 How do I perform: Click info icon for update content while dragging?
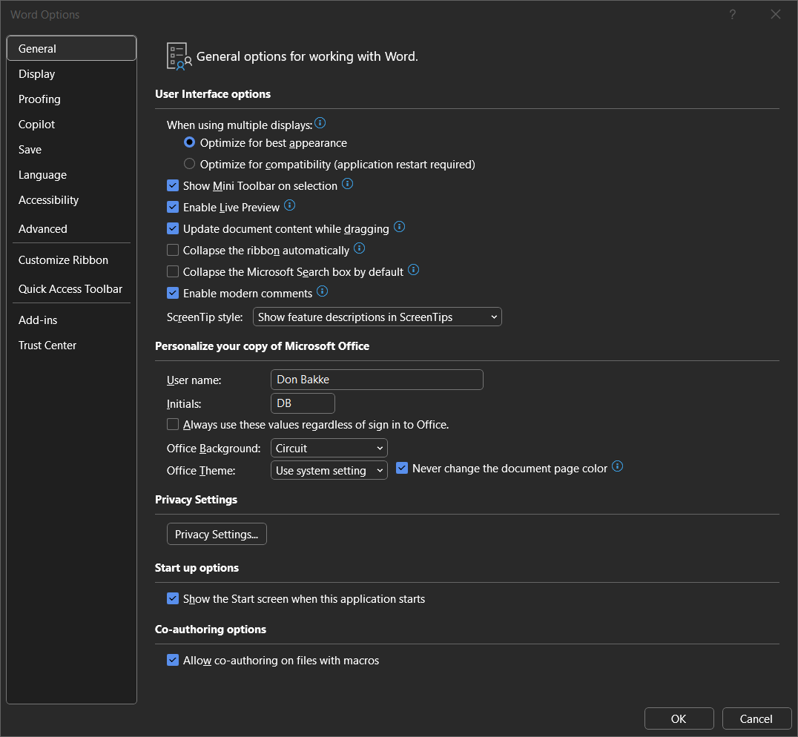[399, 227]
